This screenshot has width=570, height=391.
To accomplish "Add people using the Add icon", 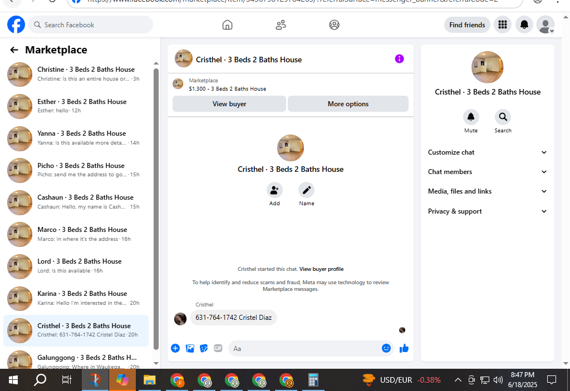I will point(274,190).
